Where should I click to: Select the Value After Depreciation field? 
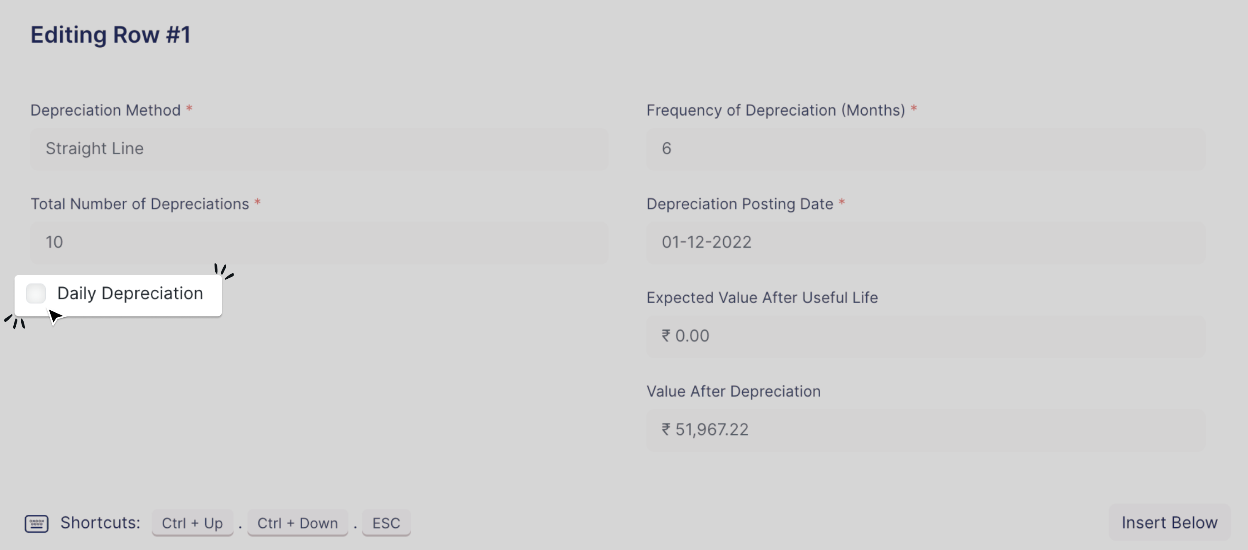tap(926, 431)
